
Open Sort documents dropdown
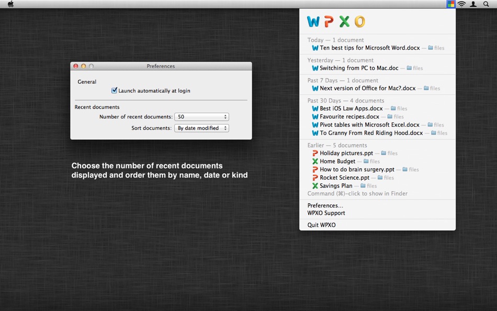[x=201, y=128]
